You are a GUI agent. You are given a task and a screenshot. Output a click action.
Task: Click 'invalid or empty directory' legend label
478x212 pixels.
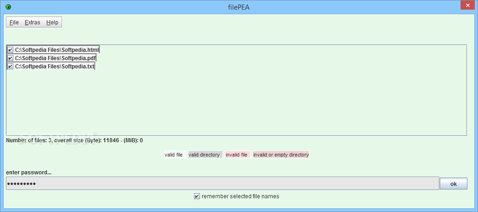(281, 155)
